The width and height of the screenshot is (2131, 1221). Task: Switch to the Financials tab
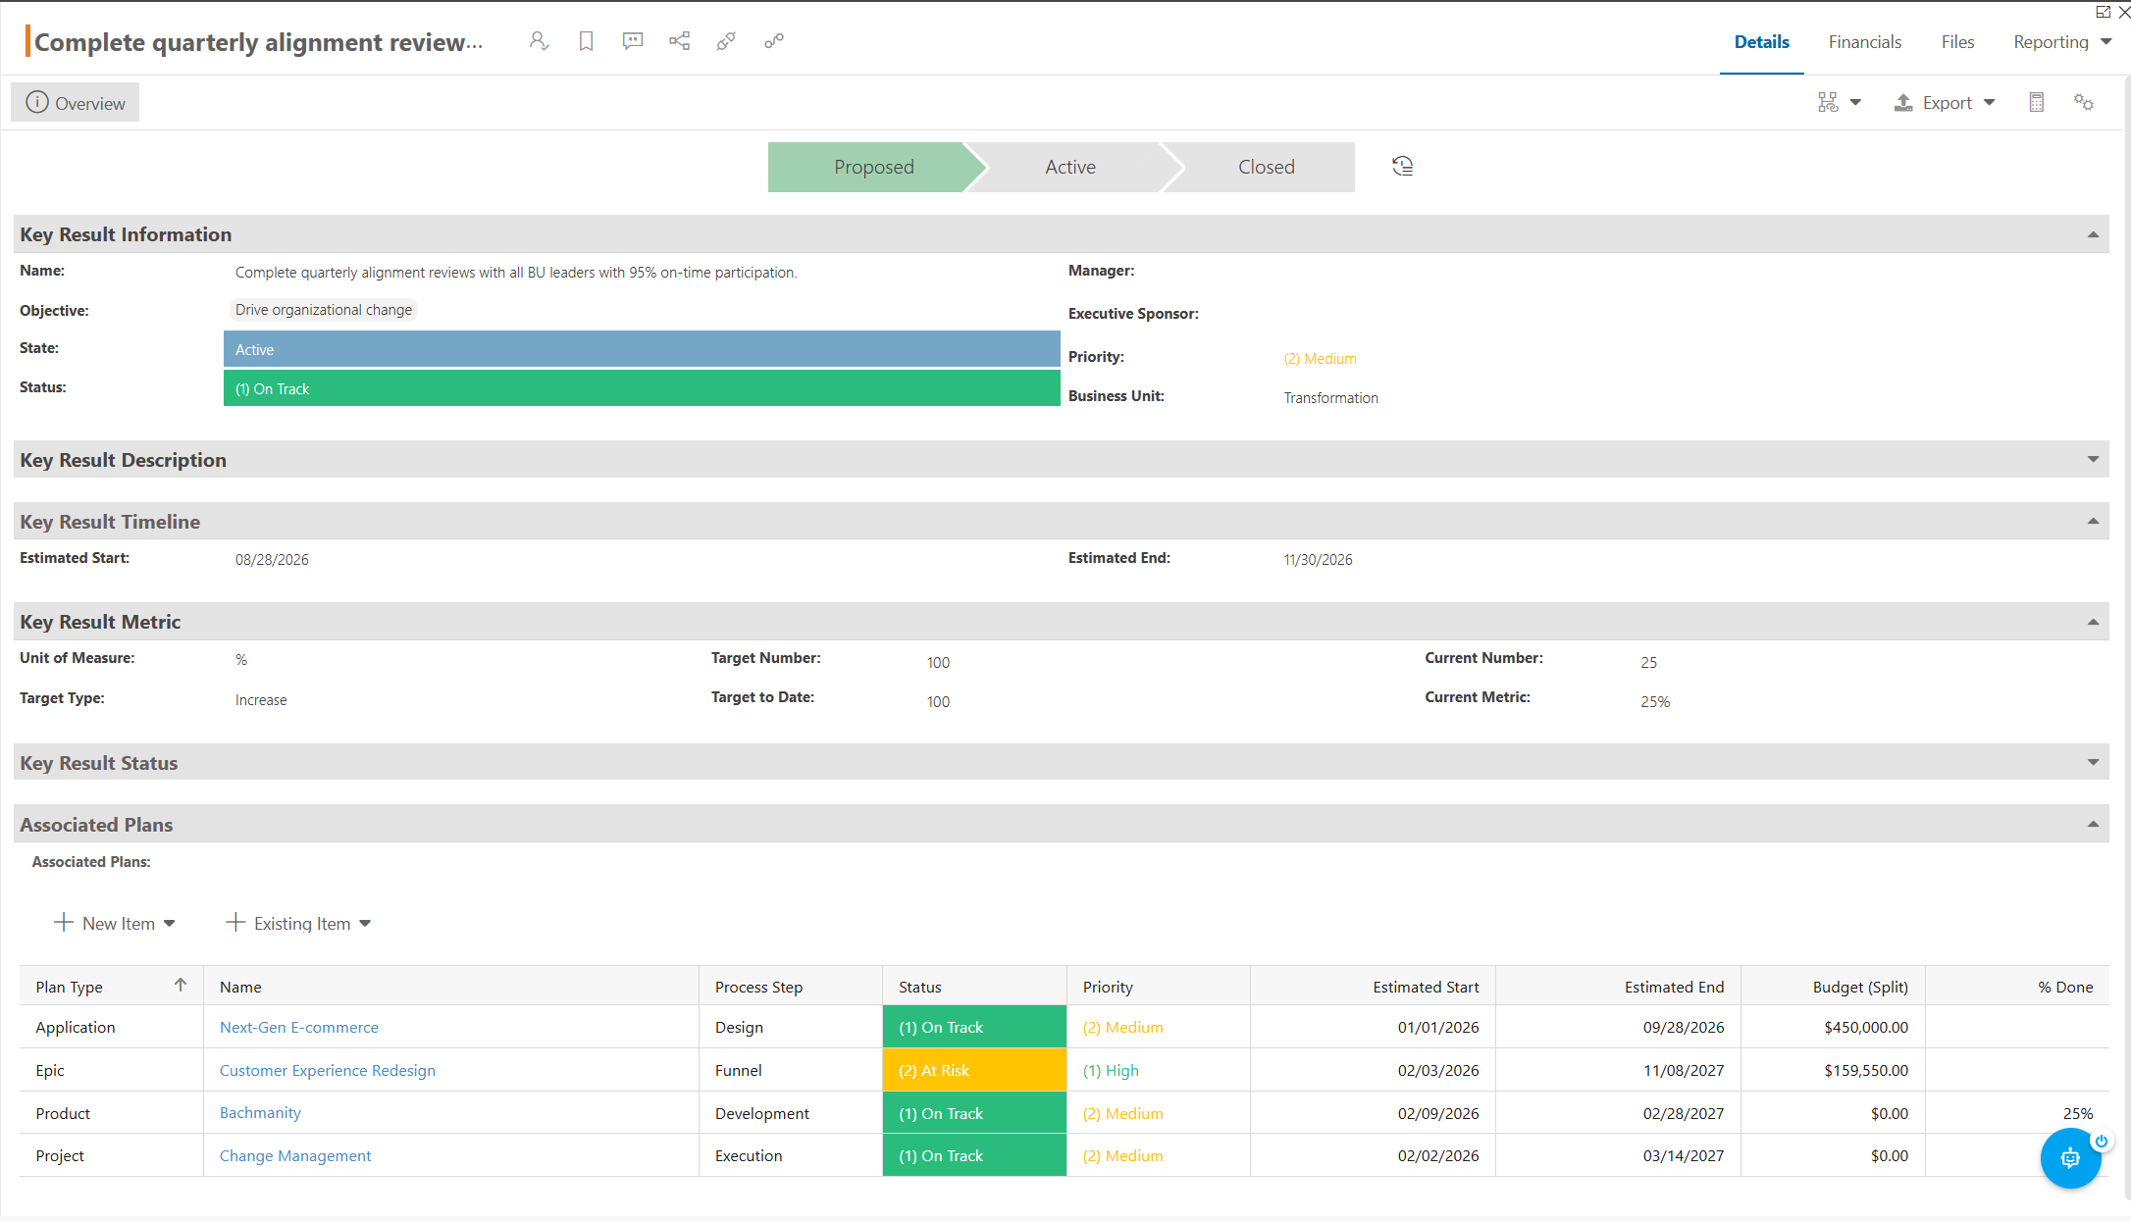click(1864, 42)
